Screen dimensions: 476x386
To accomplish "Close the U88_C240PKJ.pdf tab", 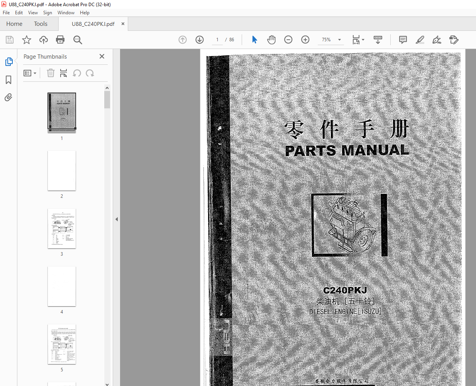I will [x=123, y=24].
